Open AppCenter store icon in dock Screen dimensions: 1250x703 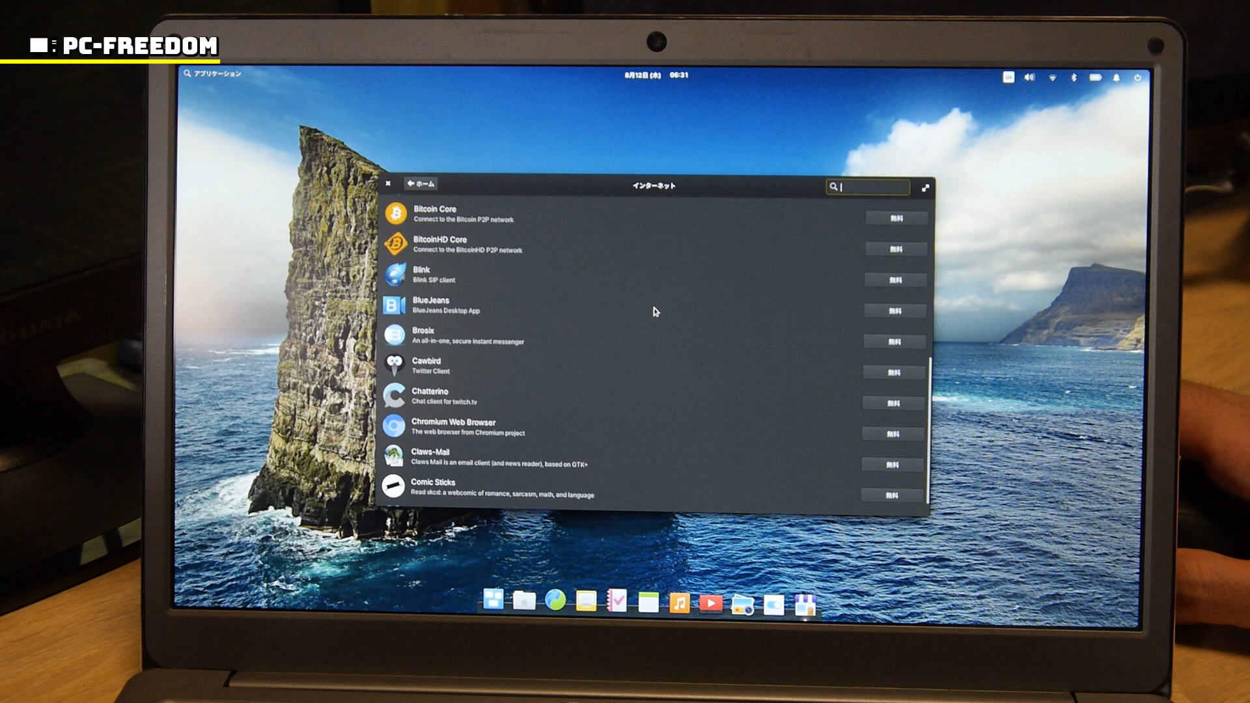805,605
